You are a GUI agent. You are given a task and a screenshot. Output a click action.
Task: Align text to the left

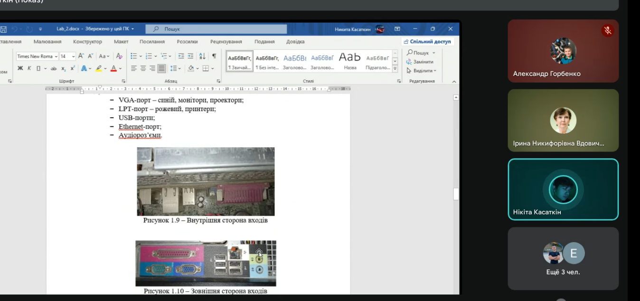(x=134, y=68)
